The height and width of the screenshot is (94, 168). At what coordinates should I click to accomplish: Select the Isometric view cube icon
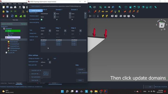pyautogui.click(x=126, y=7)
